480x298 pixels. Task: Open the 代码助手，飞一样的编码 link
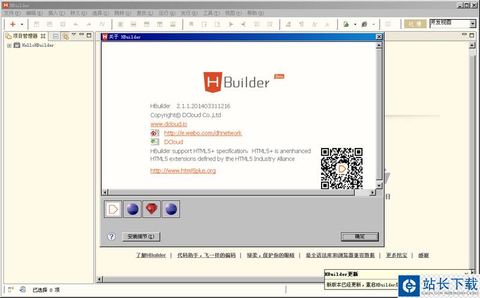pyautogui.click(x=206, y=255)
